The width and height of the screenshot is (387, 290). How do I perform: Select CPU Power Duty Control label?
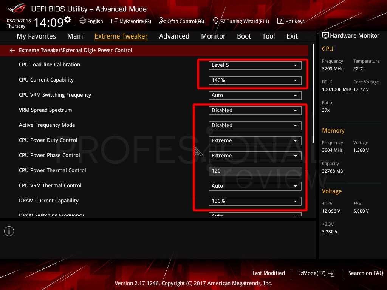[48, 140]
